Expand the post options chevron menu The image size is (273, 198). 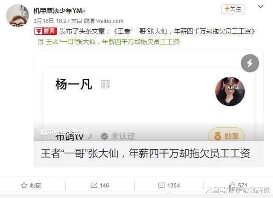pos(261,6)
